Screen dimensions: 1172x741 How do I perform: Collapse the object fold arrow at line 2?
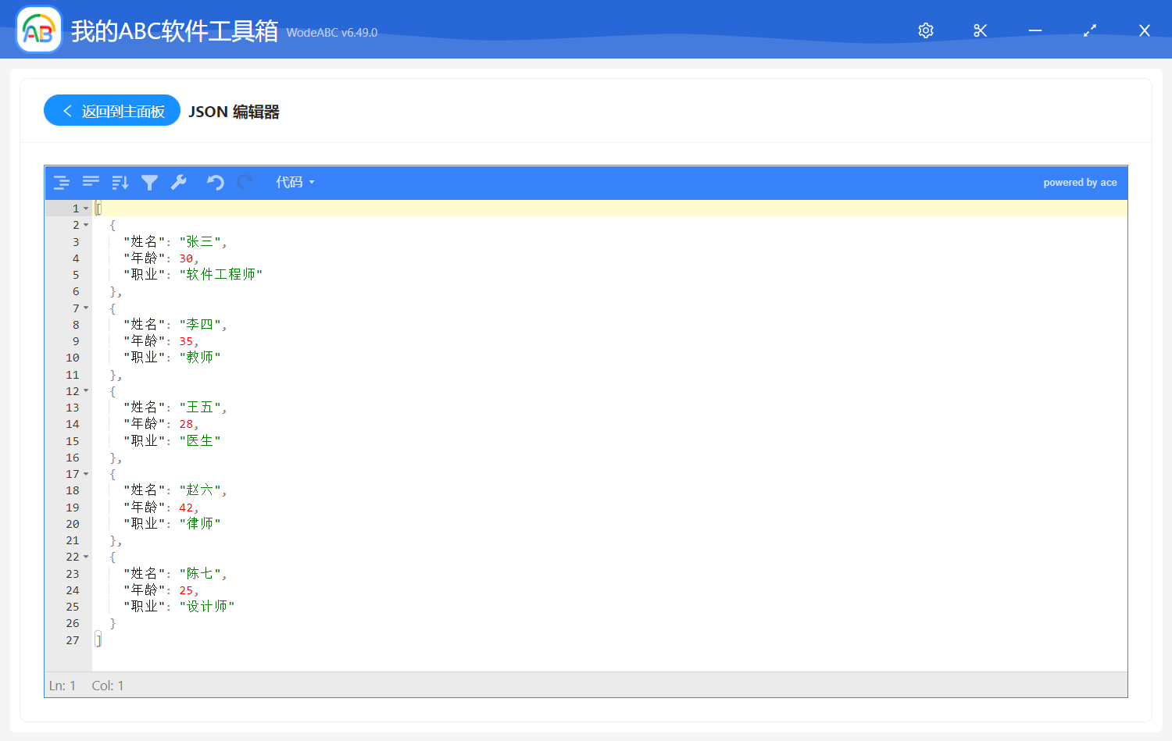[x=86, y=225]
